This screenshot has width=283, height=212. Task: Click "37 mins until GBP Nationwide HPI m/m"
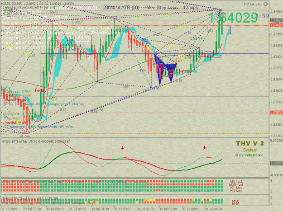click(38, 127)
